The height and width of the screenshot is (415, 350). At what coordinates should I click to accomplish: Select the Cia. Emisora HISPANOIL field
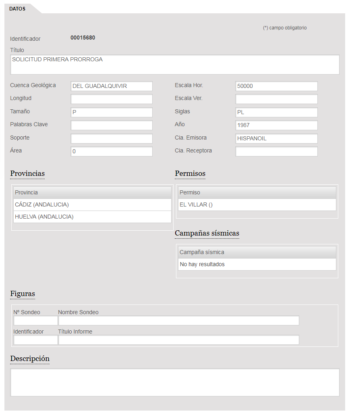(276, 139)
